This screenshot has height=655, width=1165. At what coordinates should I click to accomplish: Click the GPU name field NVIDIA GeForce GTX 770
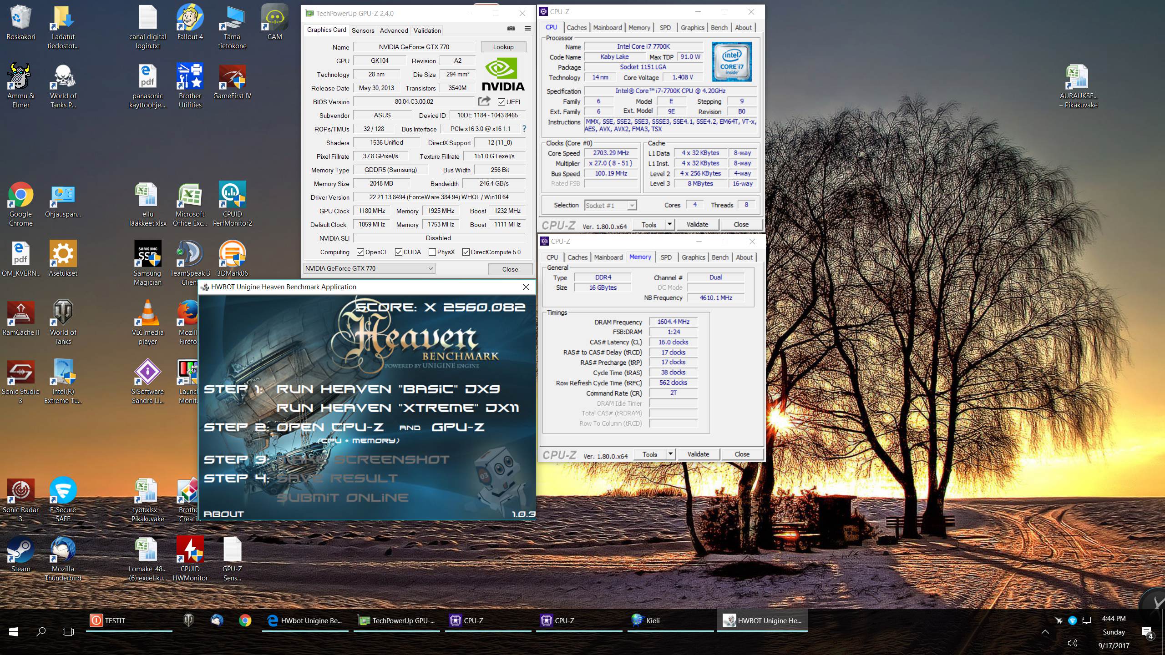click(x=414, y=47)
